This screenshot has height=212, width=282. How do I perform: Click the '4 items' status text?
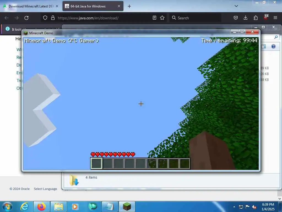tap(91, 177)
